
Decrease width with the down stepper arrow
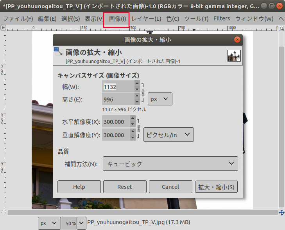click(137, 89)
